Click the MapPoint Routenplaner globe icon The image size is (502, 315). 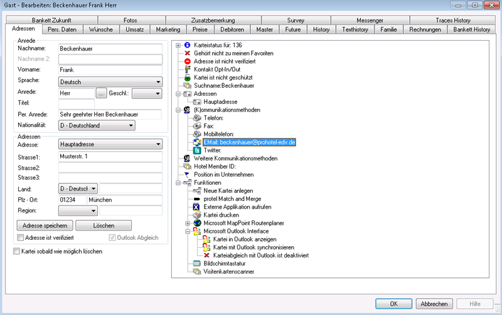coord(198,223)
